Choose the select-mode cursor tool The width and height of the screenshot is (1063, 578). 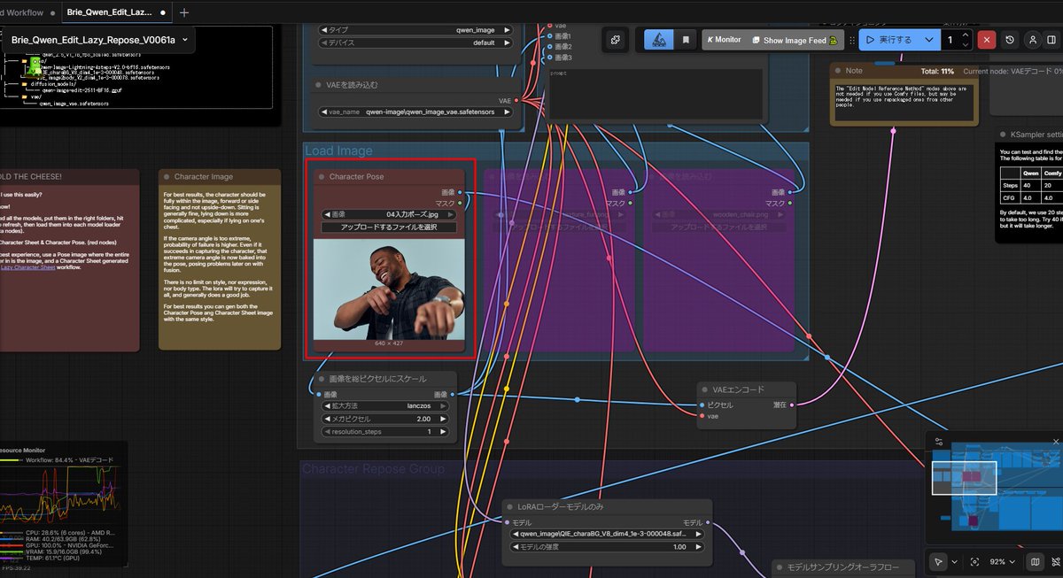coord(940,562)
